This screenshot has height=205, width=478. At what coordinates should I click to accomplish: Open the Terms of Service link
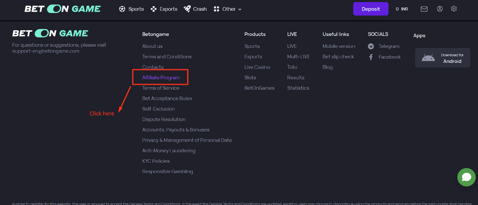tap(161, 88)
